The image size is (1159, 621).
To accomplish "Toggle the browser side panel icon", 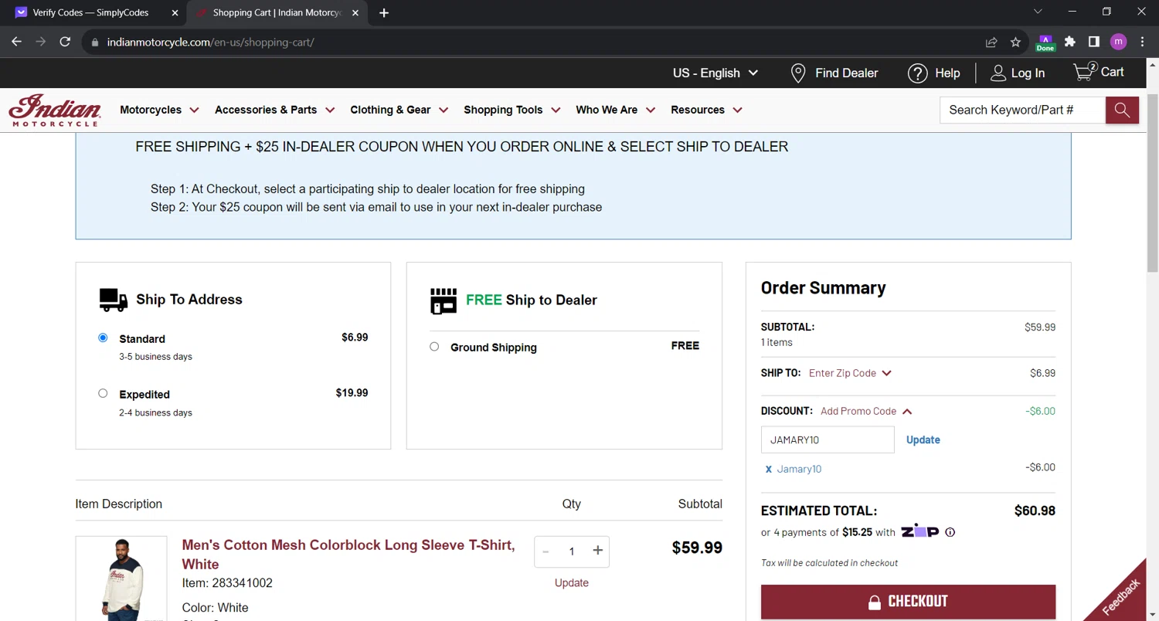I will point(1094,42).
